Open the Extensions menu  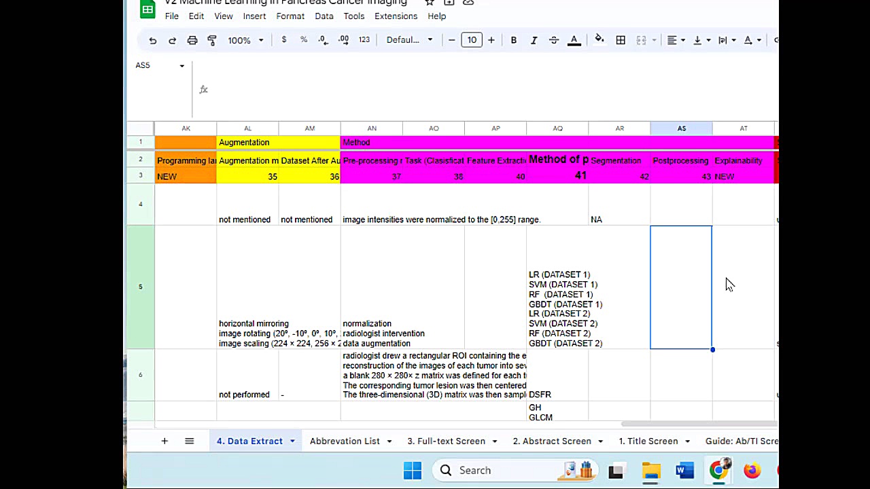[396, 16]
